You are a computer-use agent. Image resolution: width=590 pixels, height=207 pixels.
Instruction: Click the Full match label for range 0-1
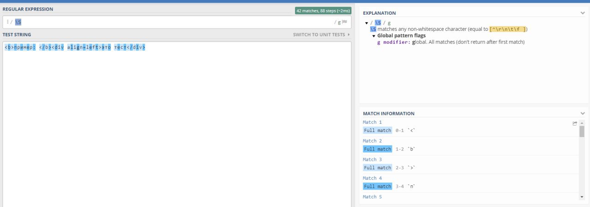[377, 130]
